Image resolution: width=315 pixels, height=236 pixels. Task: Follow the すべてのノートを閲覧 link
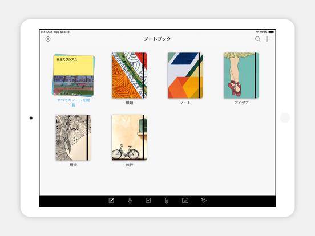click(x=74, y=103)
